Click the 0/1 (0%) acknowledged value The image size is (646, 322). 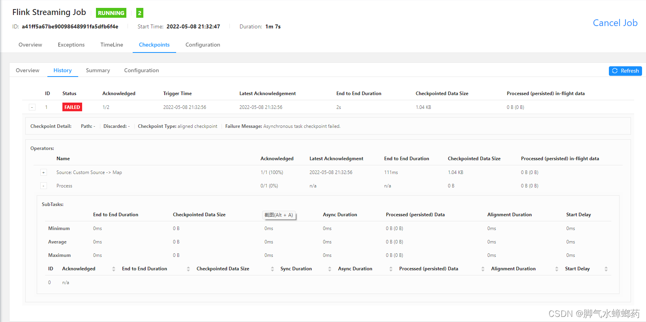(x=269, y=186)
